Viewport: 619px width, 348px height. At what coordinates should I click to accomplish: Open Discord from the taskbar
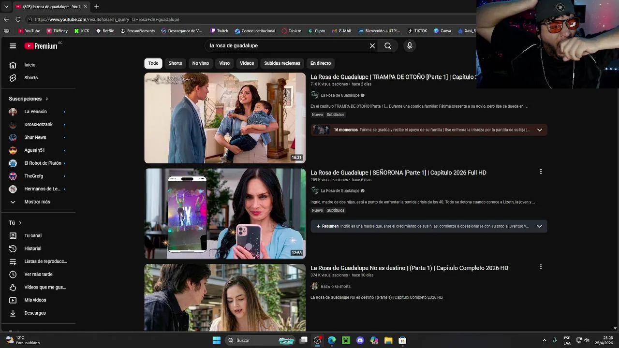coord(360,340)
